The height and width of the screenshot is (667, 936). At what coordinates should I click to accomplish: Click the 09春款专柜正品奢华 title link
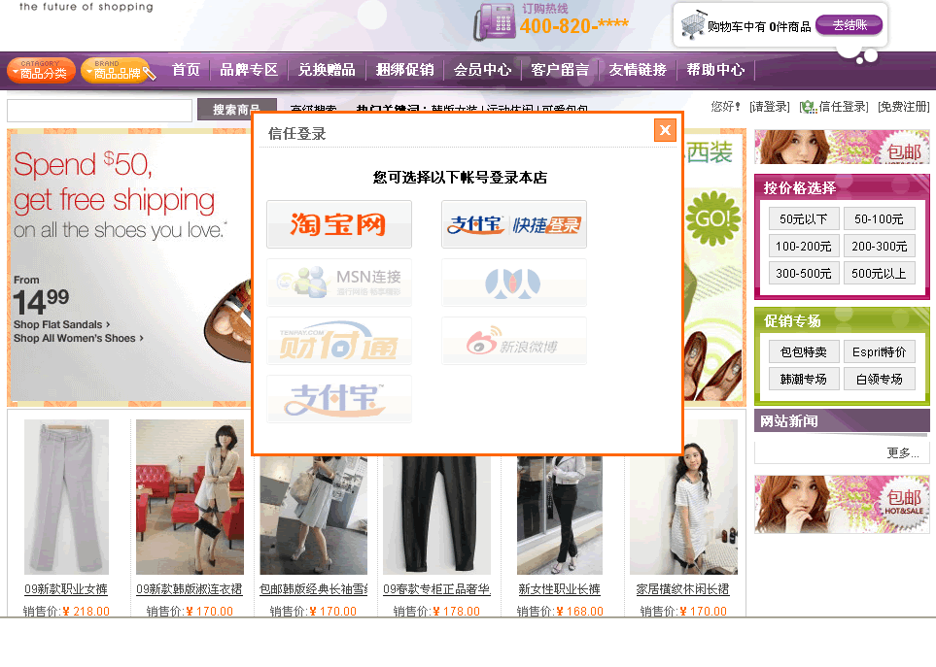(x=436, y=589)
